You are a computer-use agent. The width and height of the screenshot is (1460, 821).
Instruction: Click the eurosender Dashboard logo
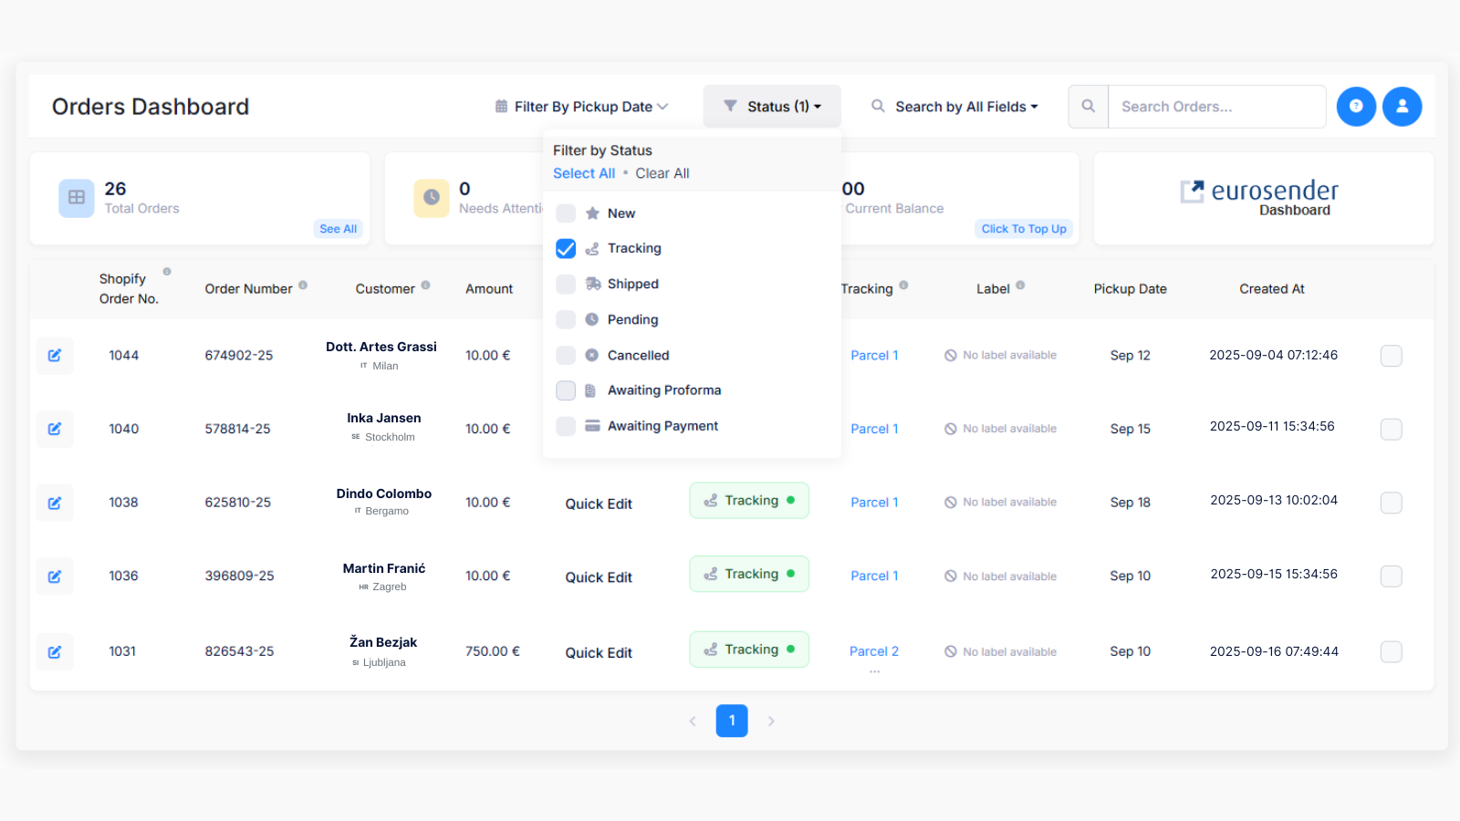1261,198
